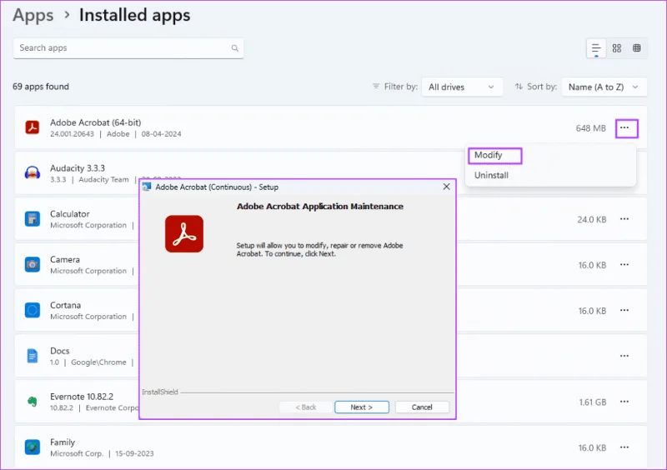Viewport: 667px width, 470px height.
Task: Click the Camera app icon
Action: (33, 264)
